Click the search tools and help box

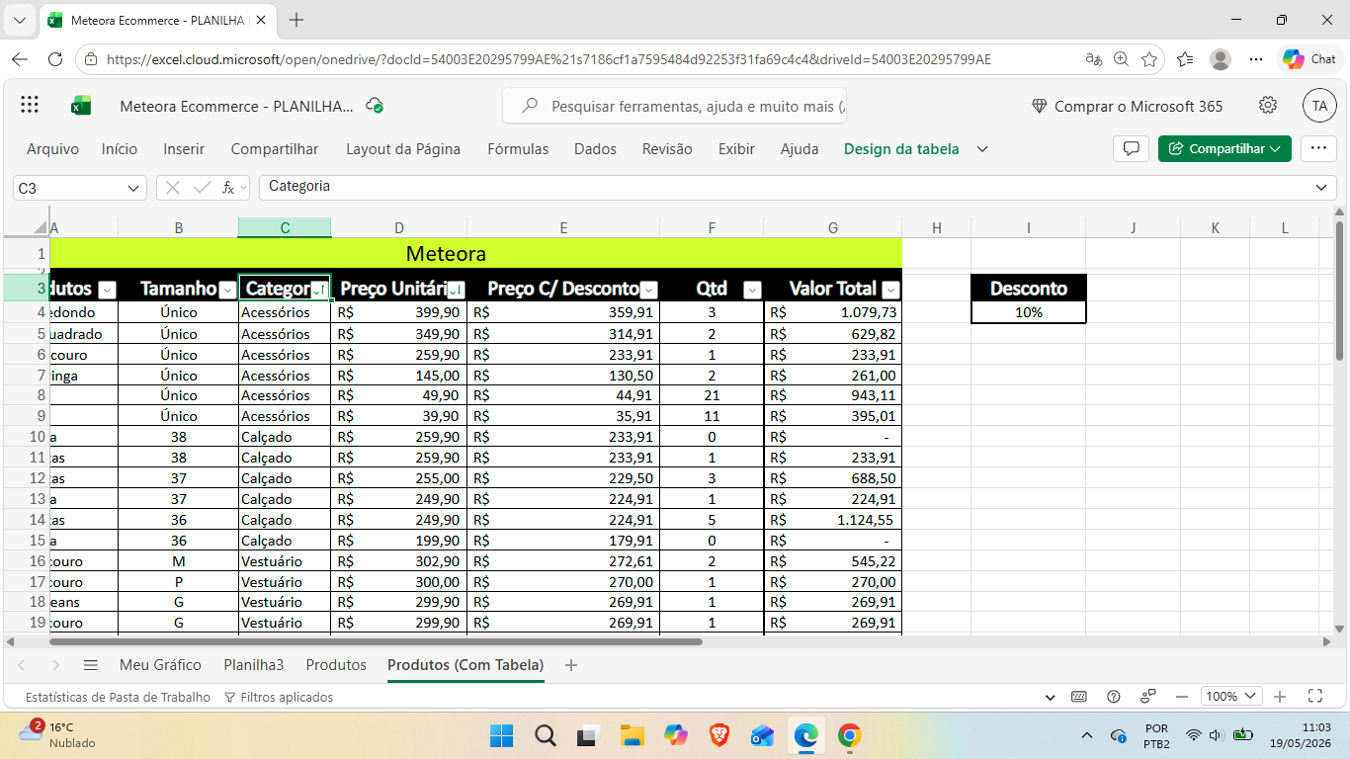pyautogui.click(x=675, y=106)
